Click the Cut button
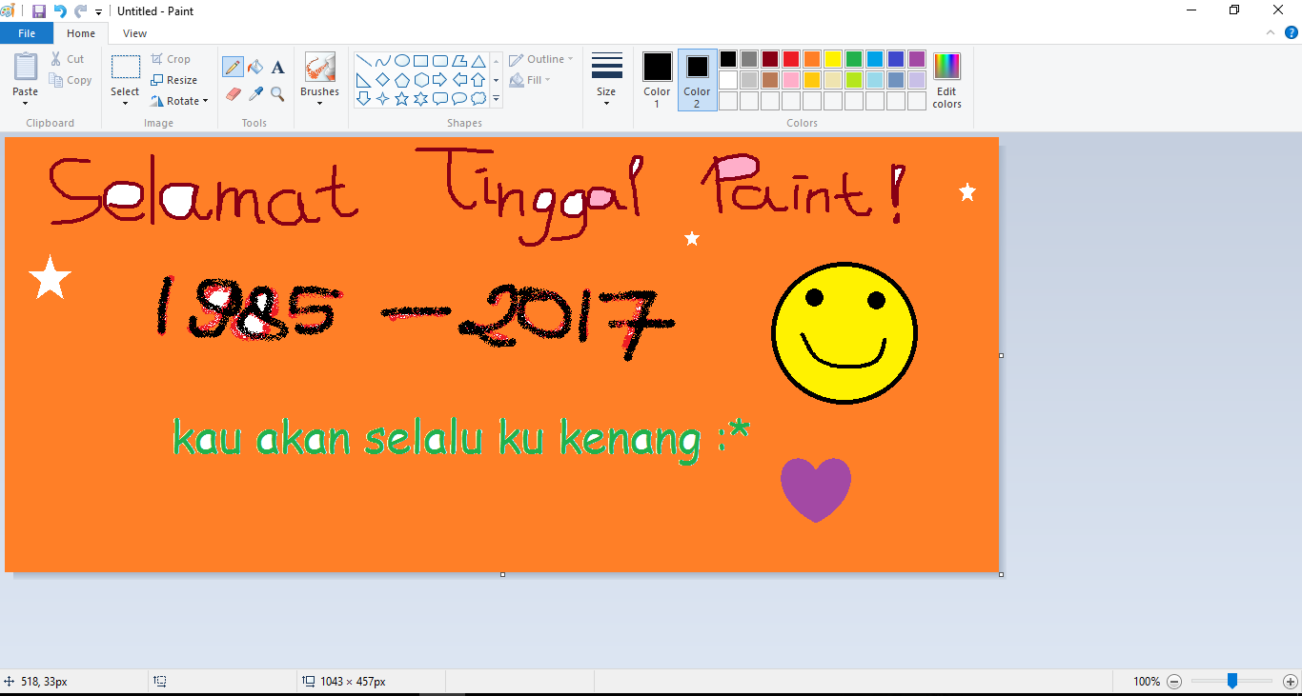 pyautogui.click(x=68, y=59)
